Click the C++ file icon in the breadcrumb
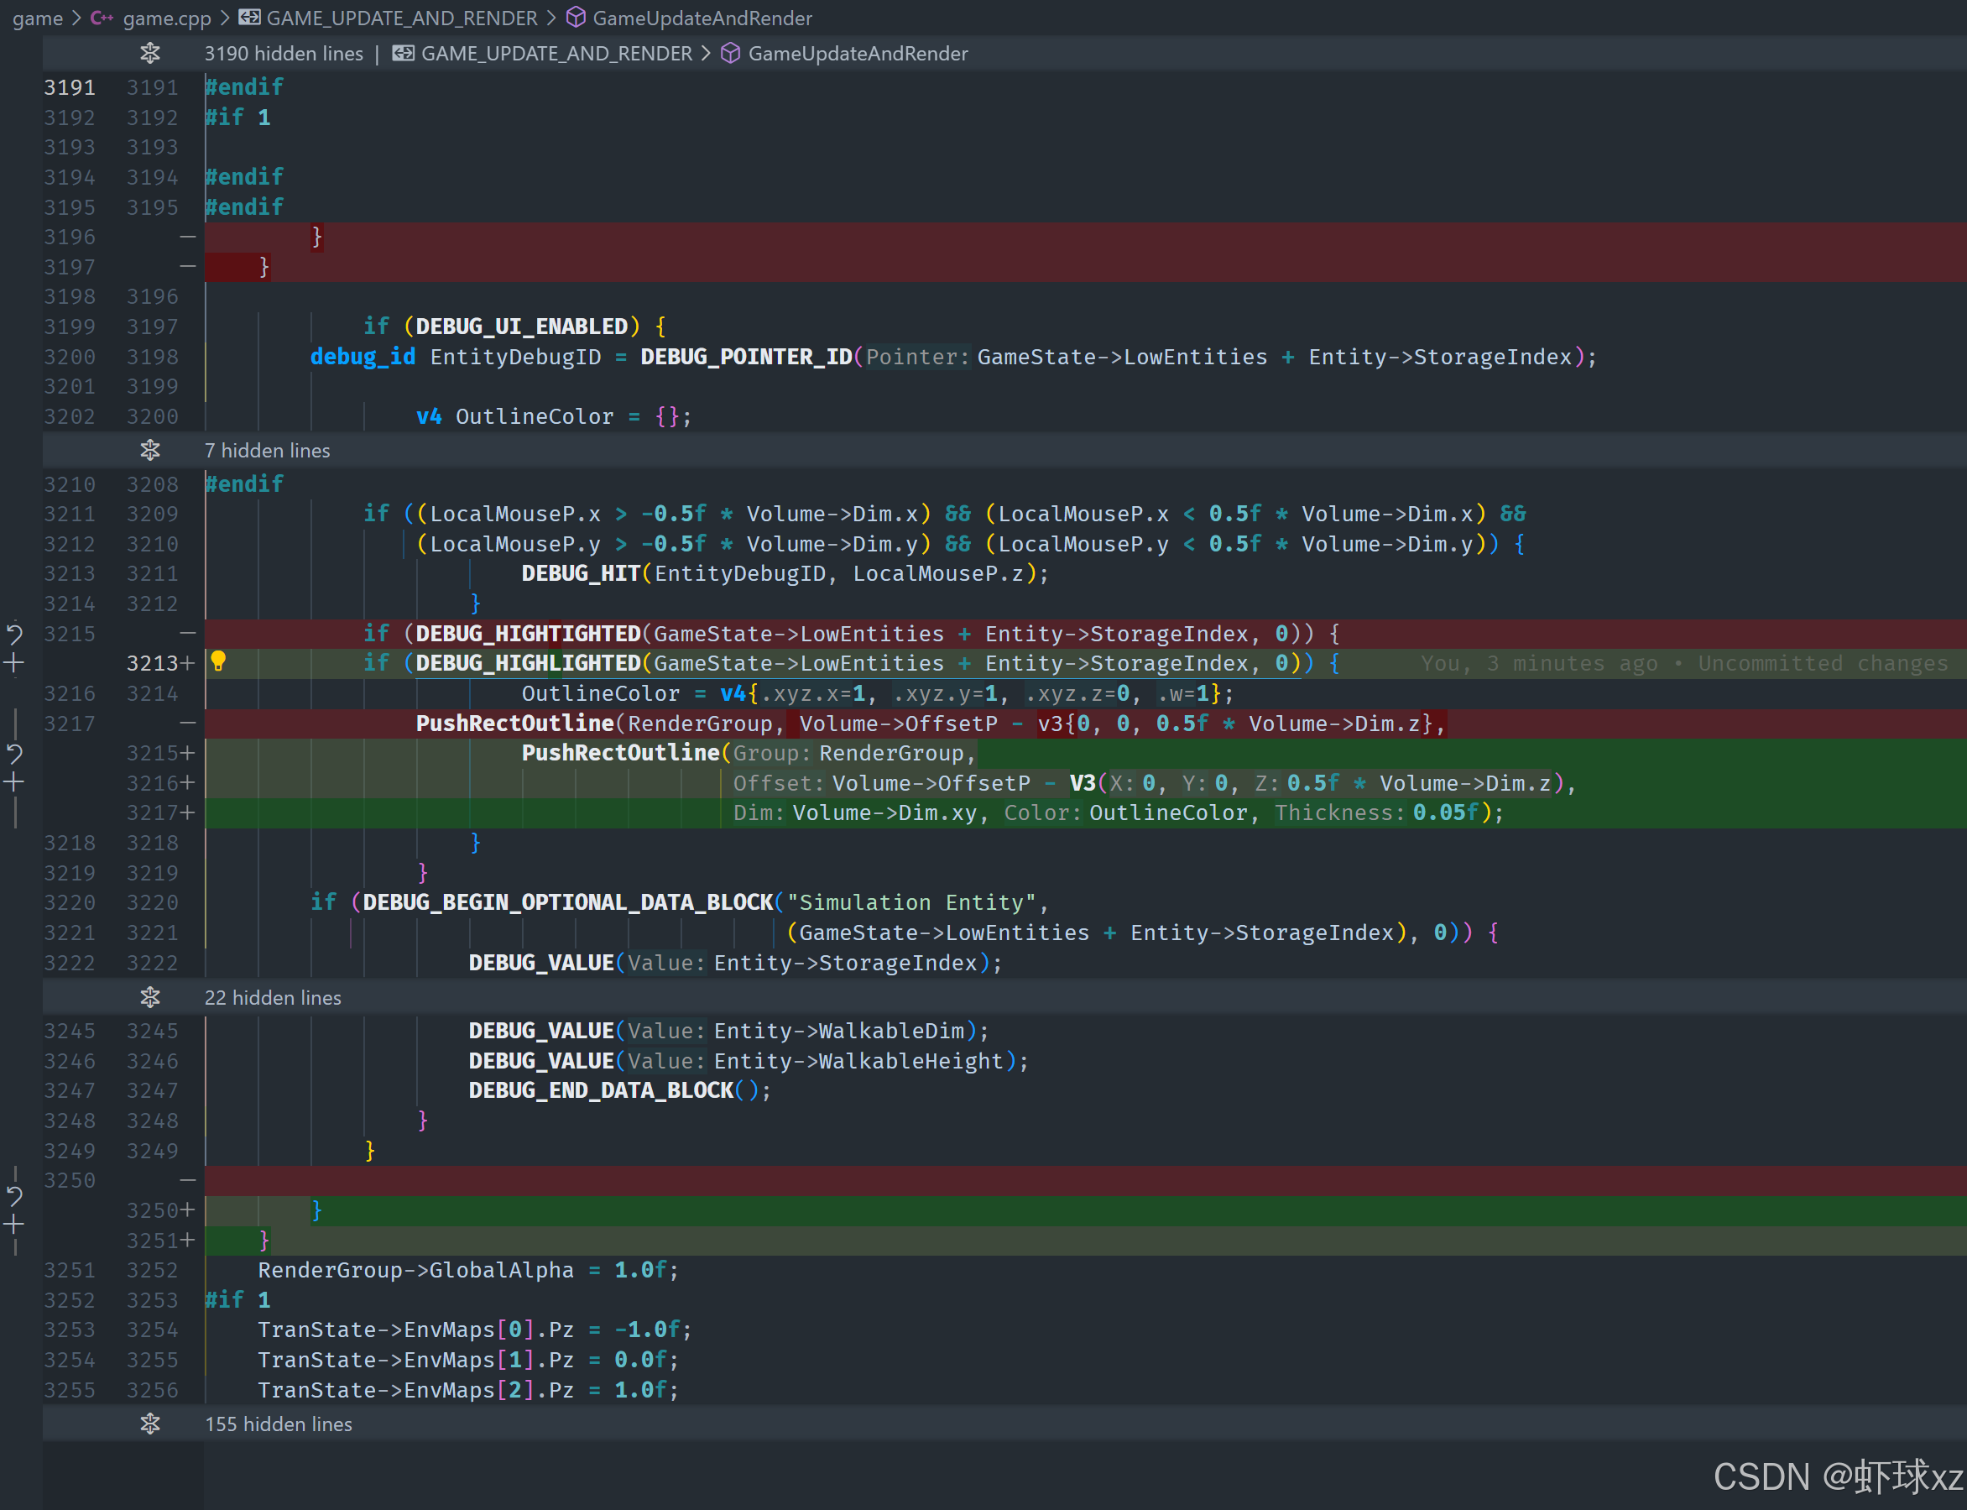 pos(102,18)
